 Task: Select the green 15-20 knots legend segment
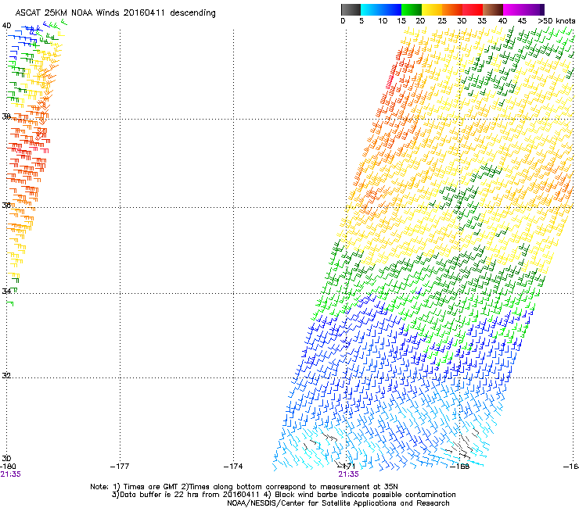pyautogui.click(x=412, y=9)
